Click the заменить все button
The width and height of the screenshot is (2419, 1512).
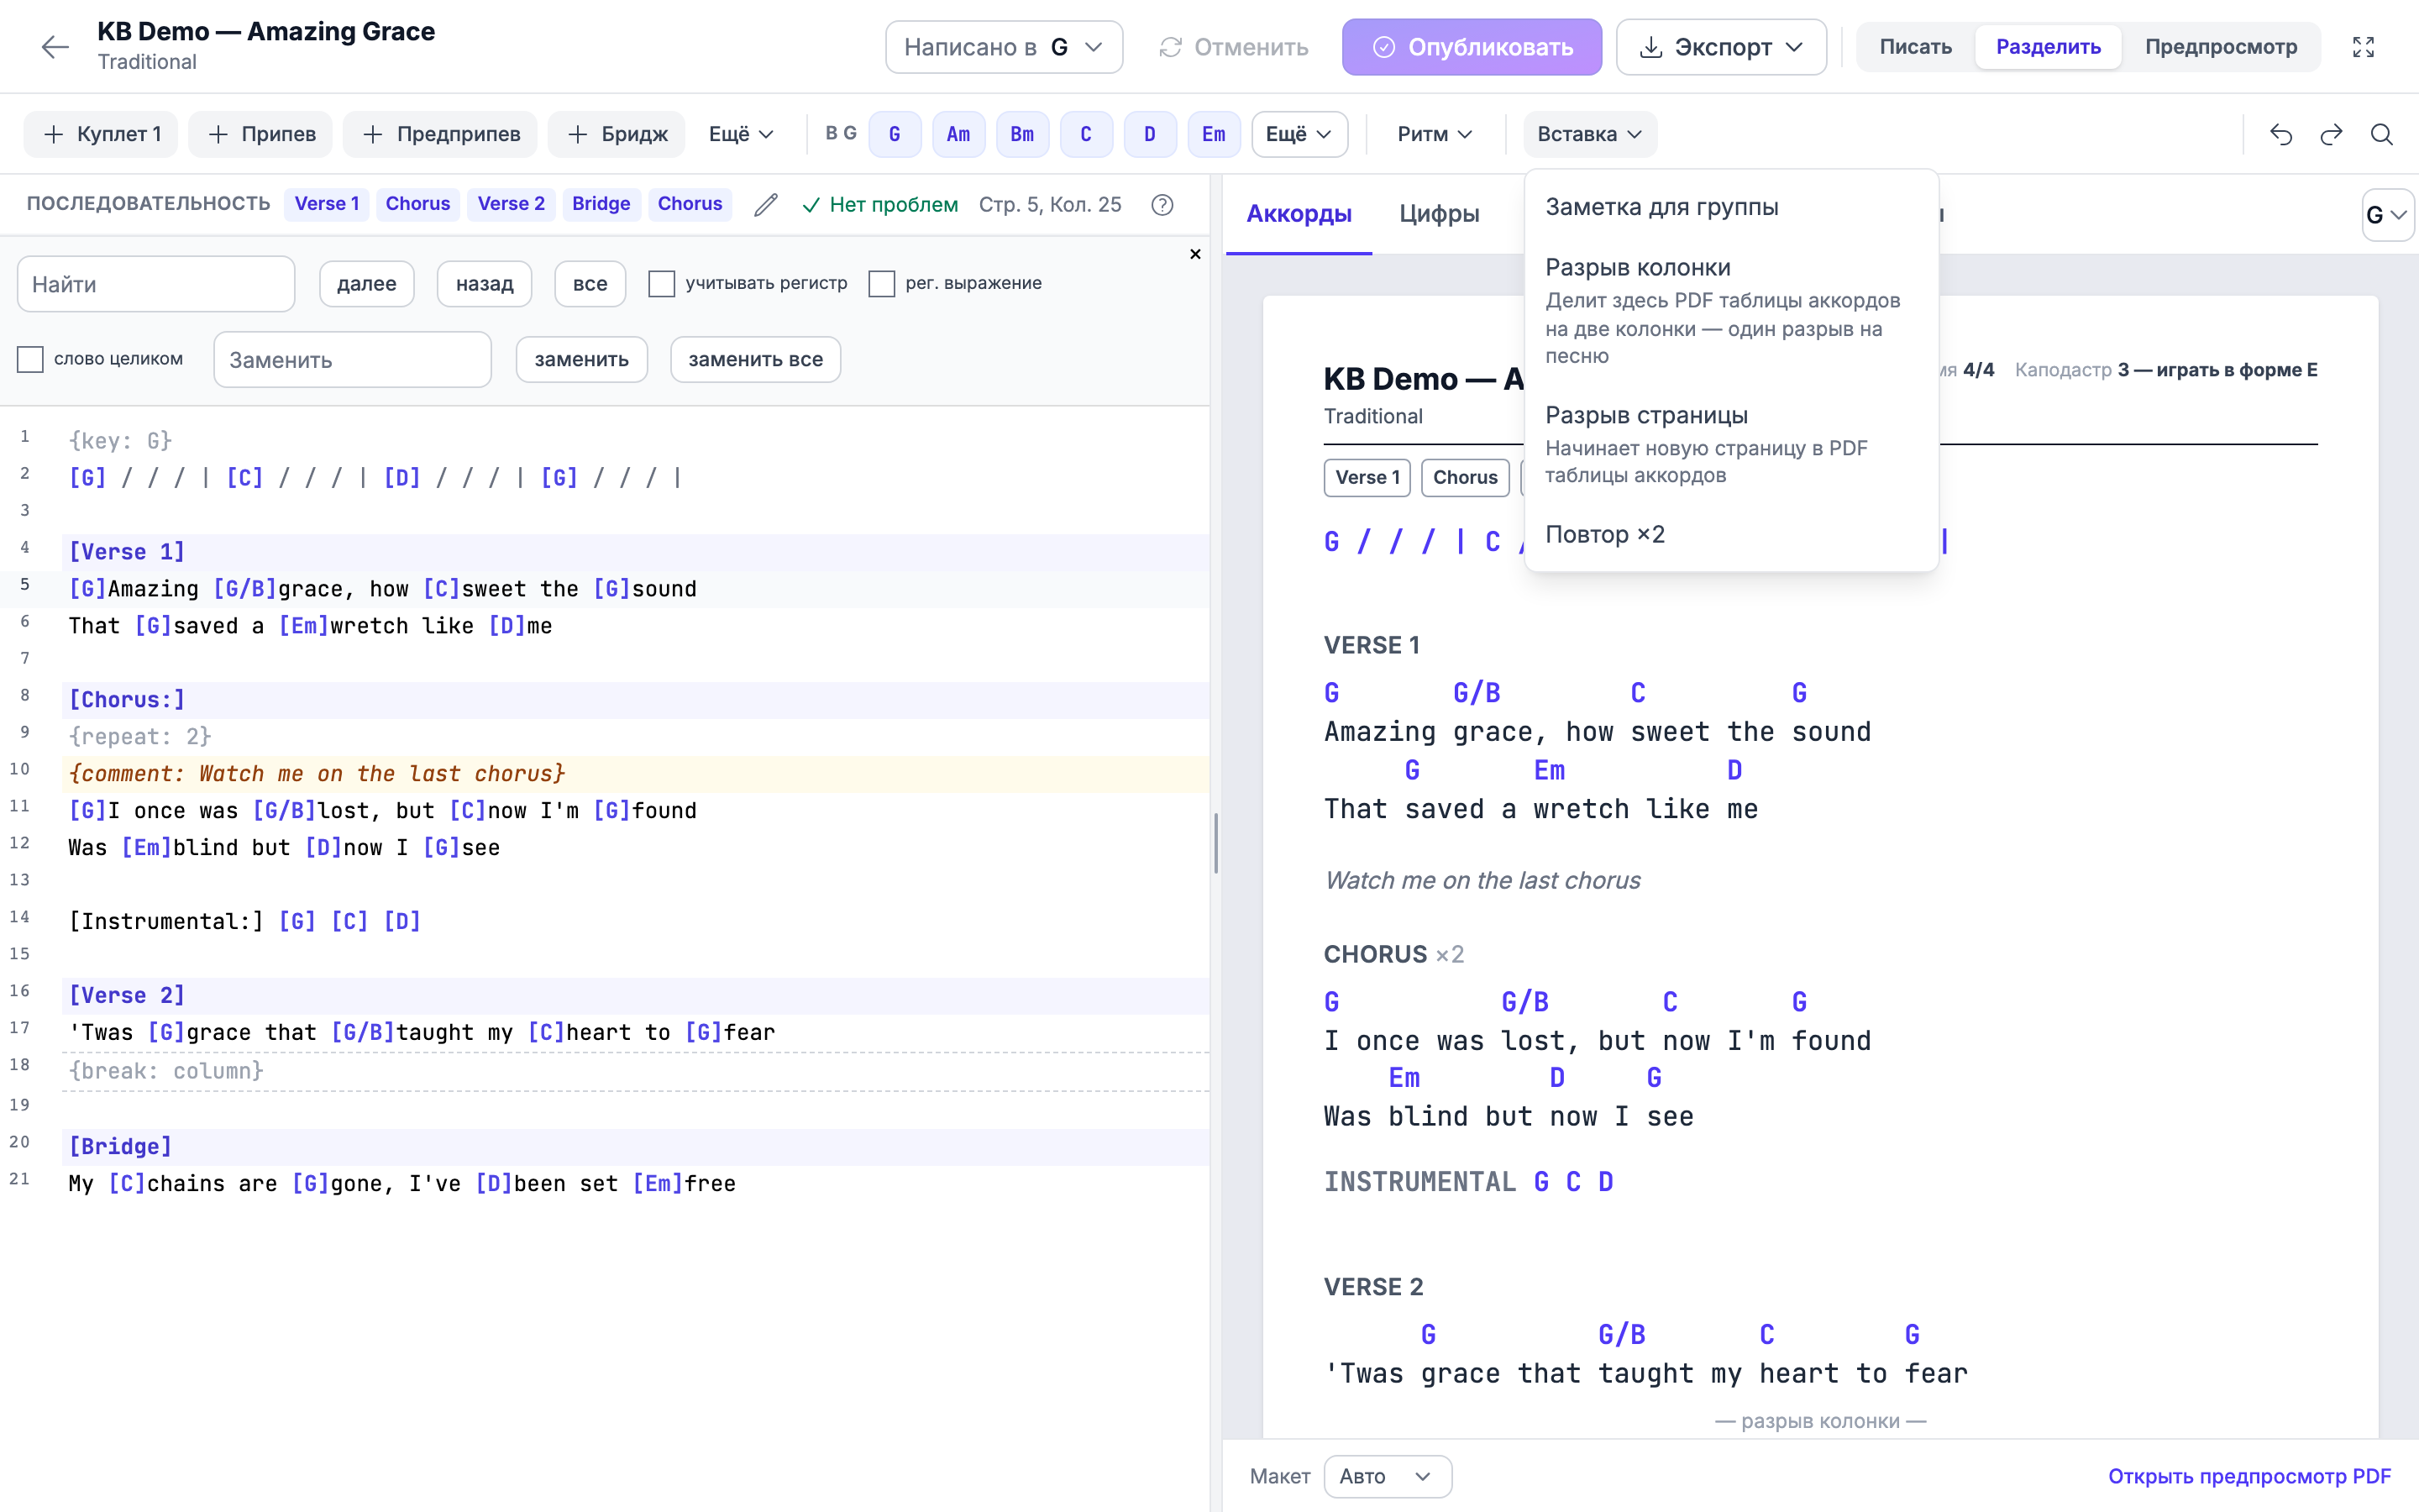tap(756, 359)
